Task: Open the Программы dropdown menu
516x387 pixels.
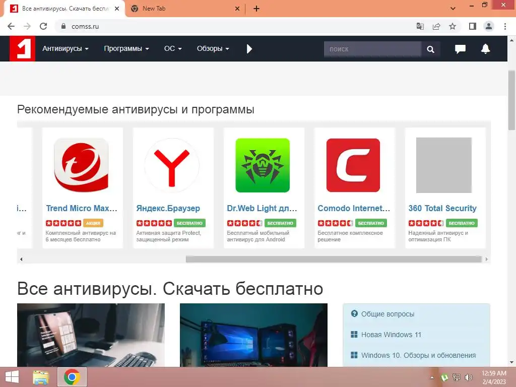Action: [126, 49]
